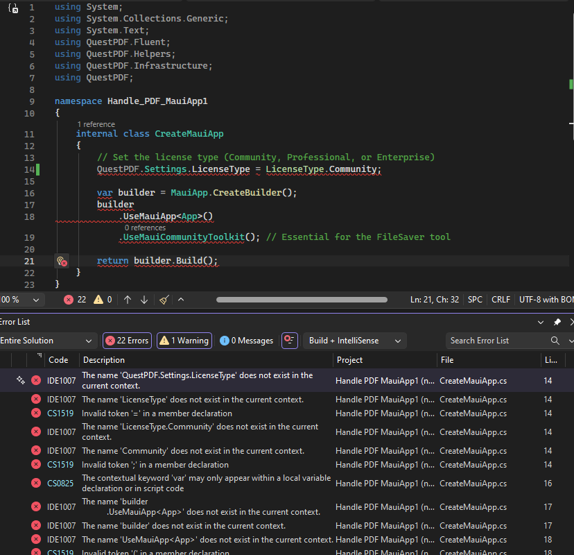The width and height of the screenshot is (574, 555).
Task: Click line number 14 in the gutter
Action: tap(29, 169)
